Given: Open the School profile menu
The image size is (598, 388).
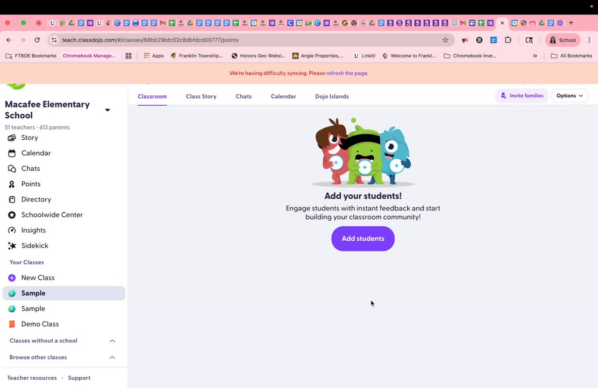Looking at the screenshot, I should click(x=562, y=40).
